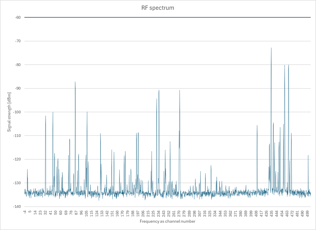The width and height of the screenshot is (316, 230).
Task: Click the -90 vertical axis label
Action: tap(18, 88)
